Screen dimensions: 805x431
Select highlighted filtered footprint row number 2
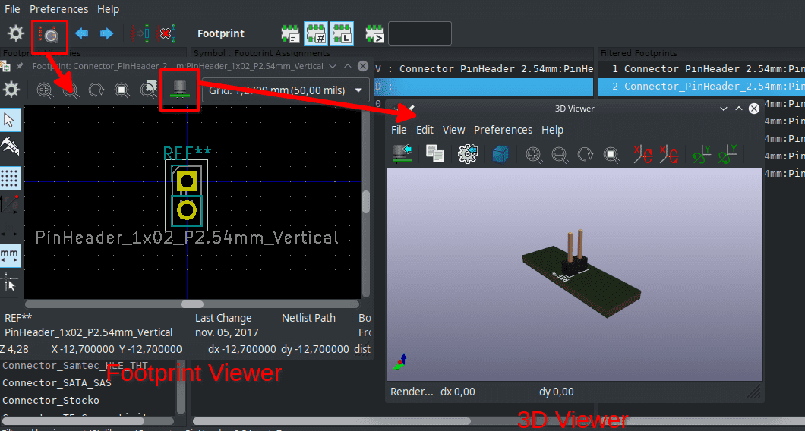click(701, 87)
